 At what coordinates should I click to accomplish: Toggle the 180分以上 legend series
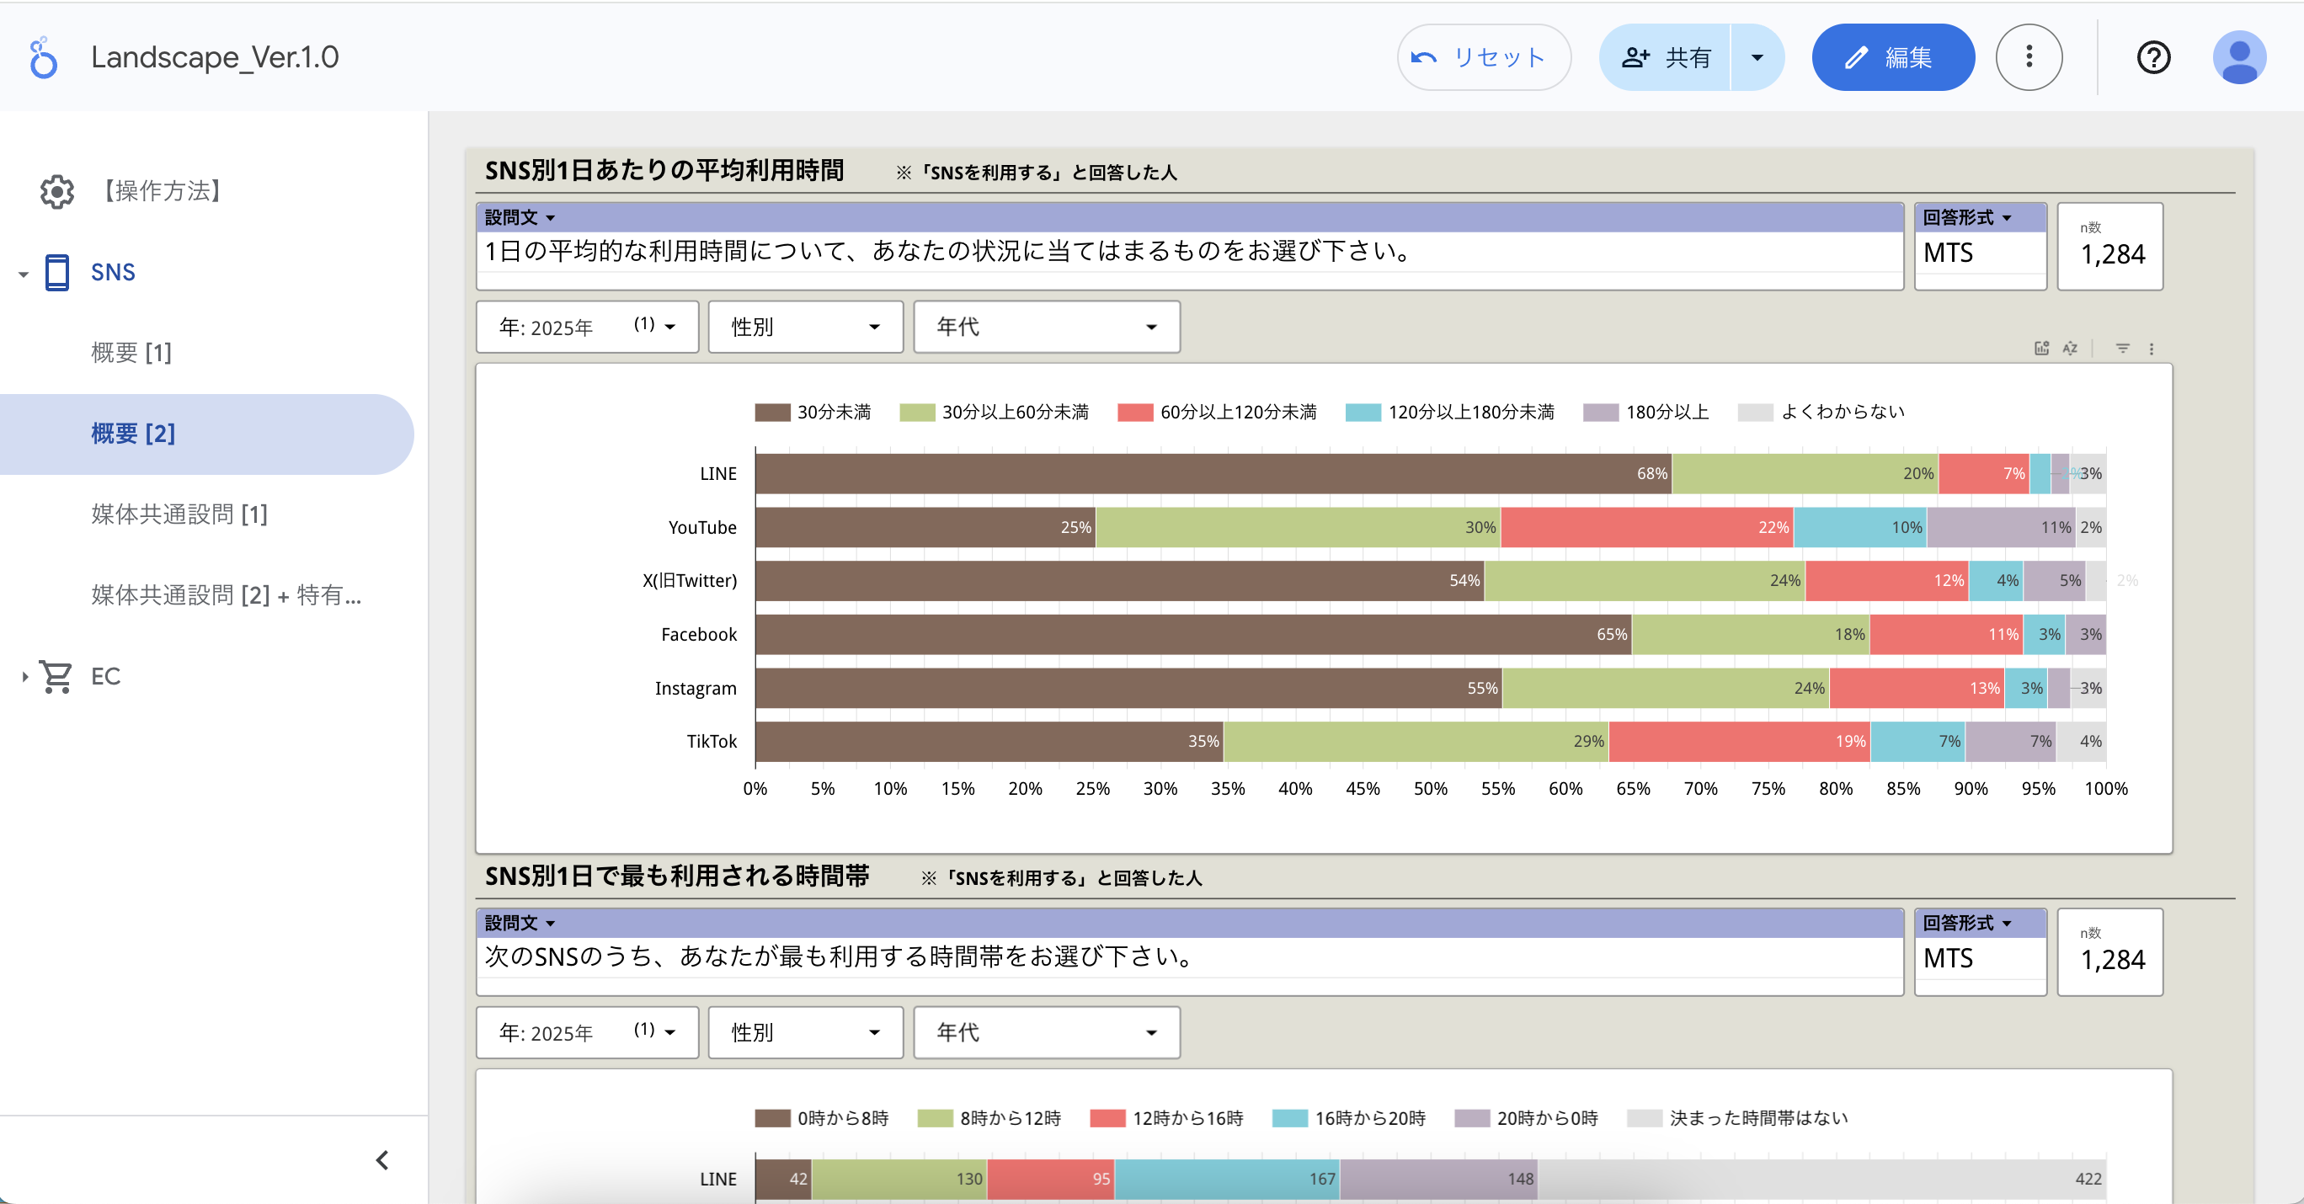(x=1645, y=412)
